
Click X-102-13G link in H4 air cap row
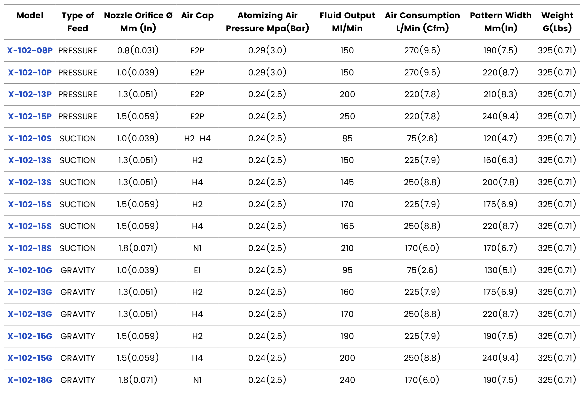[30, 314]
